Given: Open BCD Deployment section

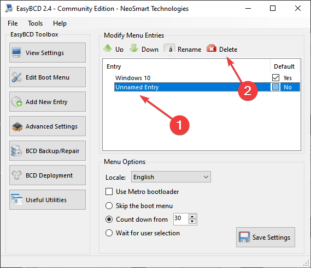Looking at the screenshot, I should [x=48, y=175].
